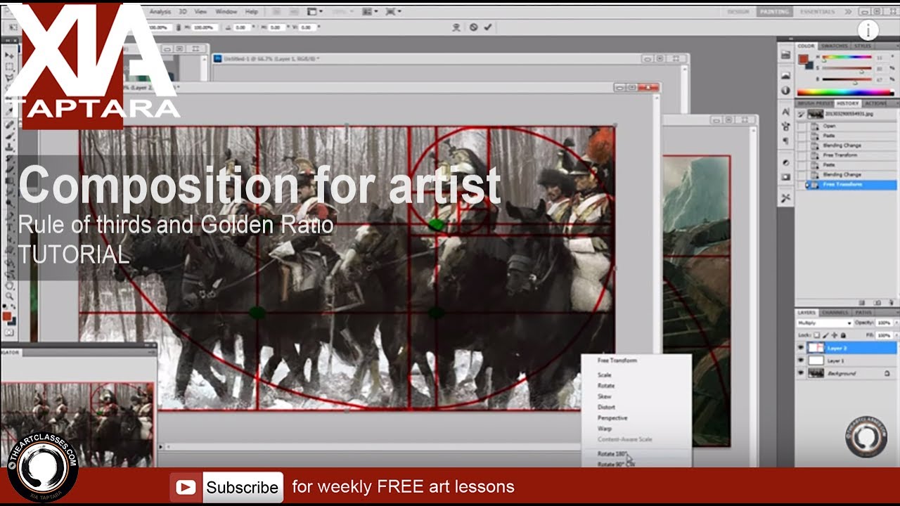This screenshot has width=900, height=506.
Task: Open the Paragraph panel icon in dock
Action: [x=785, y=140]
